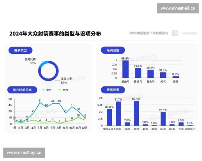Click the 31.5% value label
Image resolution: width=202 pixels, height=161 pixels.
[x=163, y=70]
